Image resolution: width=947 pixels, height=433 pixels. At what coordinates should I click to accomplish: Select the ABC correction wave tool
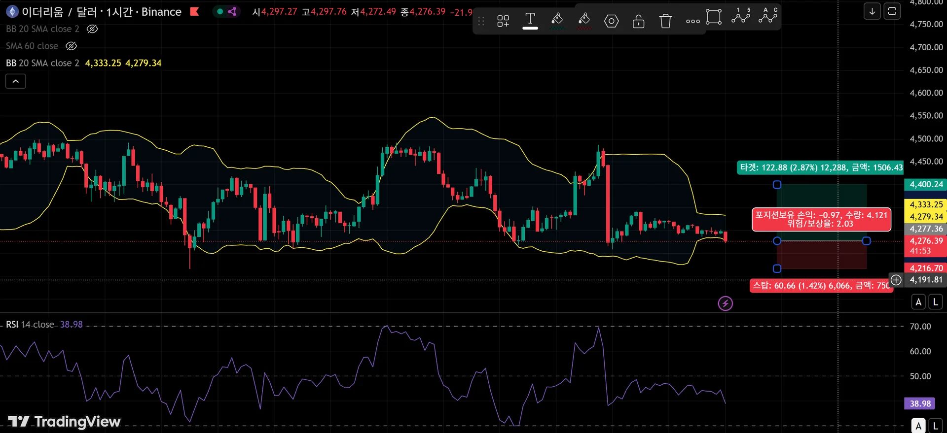pyautogui.click(x=768, y=16)
